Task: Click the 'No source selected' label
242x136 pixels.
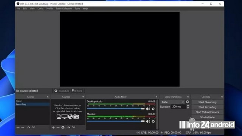Action: click(x=27, y=91)
